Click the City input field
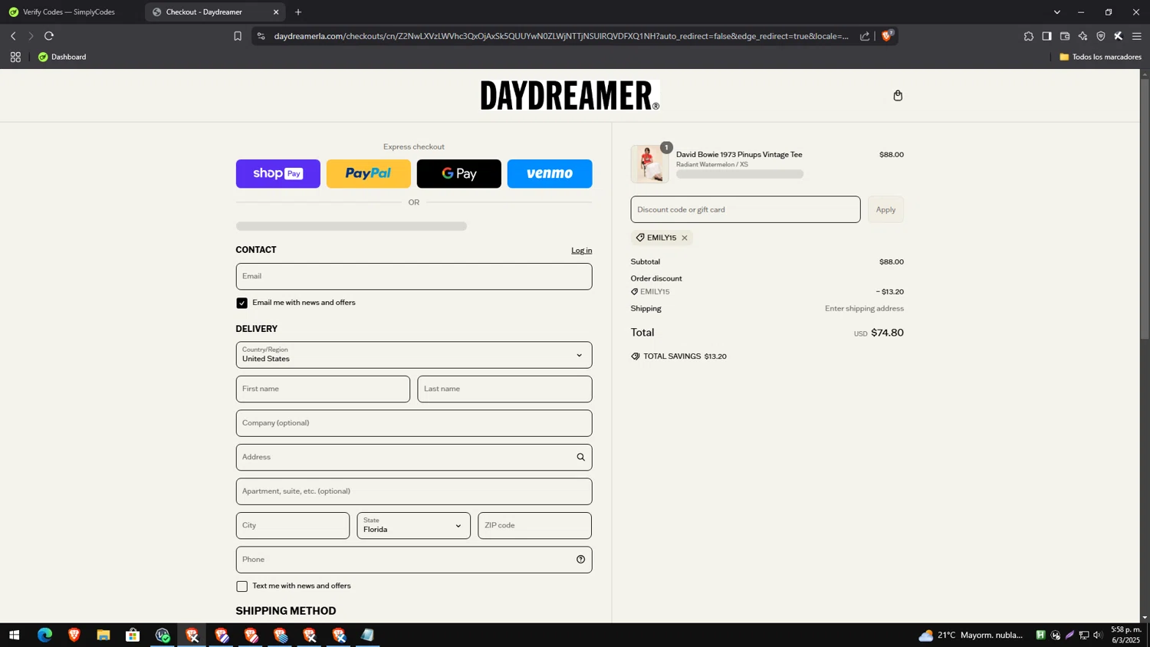This screenshot has height=647, width=1150. pyautogui.click(x=293, y=526)
